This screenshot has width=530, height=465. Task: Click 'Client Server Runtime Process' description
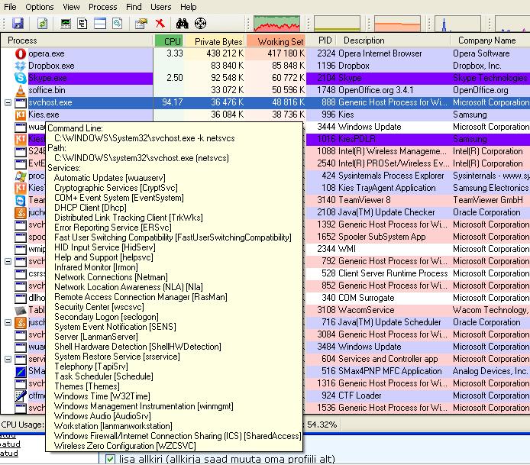pyautogui.click(x=393, y=273)
